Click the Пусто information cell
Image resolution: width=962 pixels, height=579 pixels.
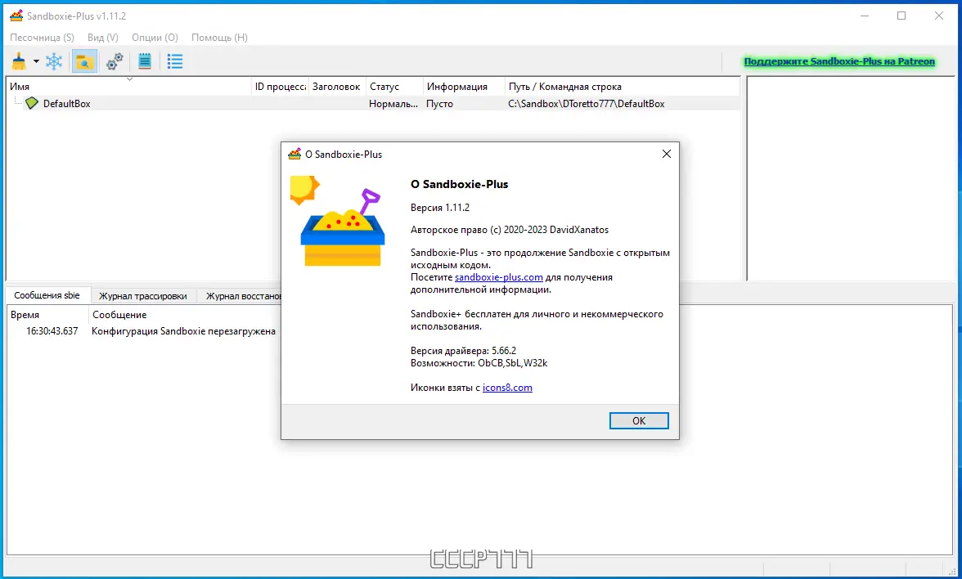pyautogui.click(x=440, y=104)
